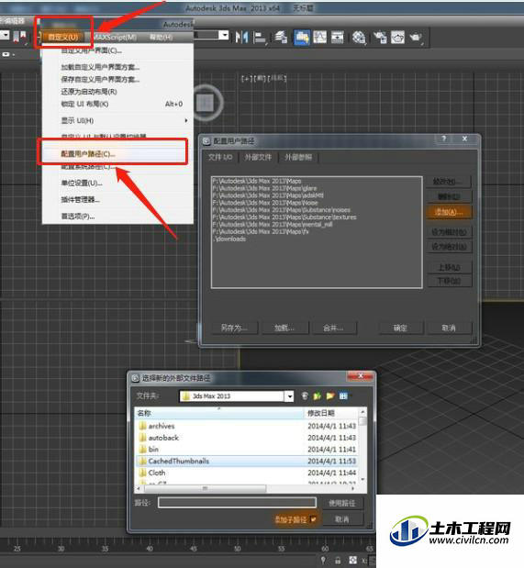Open the folder combo box showing 3ds Max 2013
The height and width of the screenshot is (568, 524).
(236, 395)
